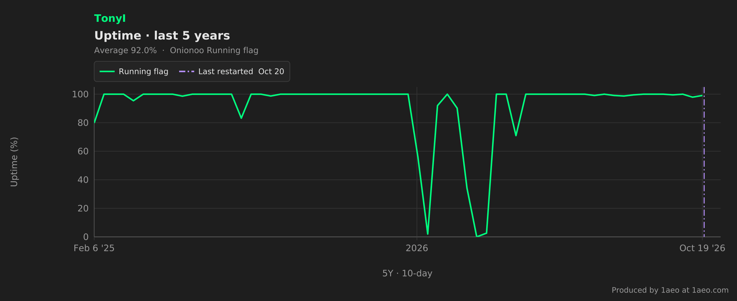Click the y-axis label 0
Screen dimensions: 737x301
[86, 237]
